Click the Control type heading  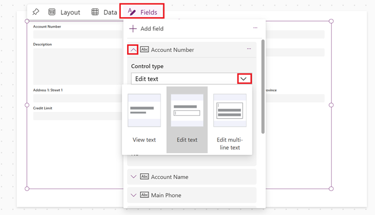point(147,66)
